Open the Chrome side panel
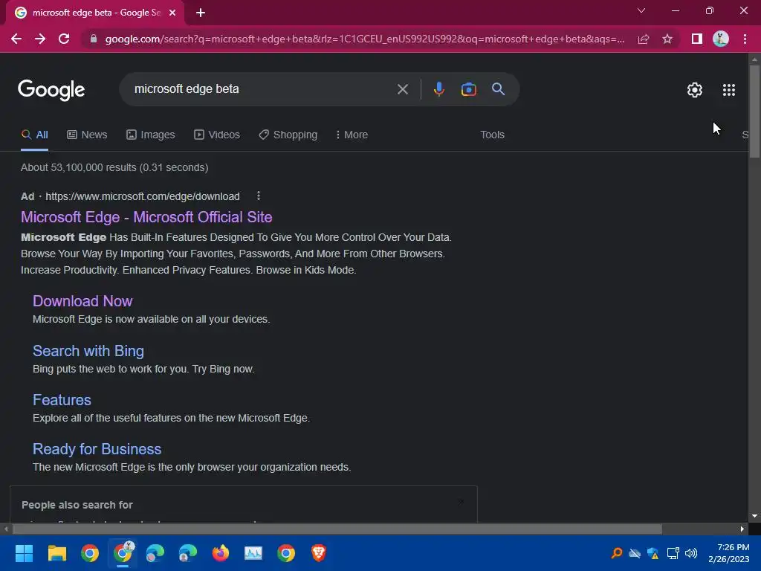The image size is (761, 571). [x=697, y=39]
